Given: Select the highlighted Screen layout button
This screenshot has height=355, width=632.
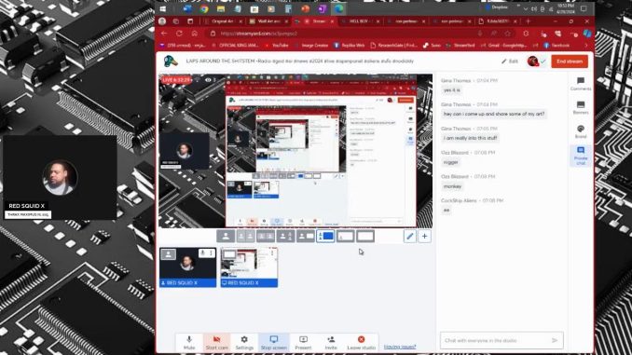Looking at the screenshot, I should click(x=325, y=236).
